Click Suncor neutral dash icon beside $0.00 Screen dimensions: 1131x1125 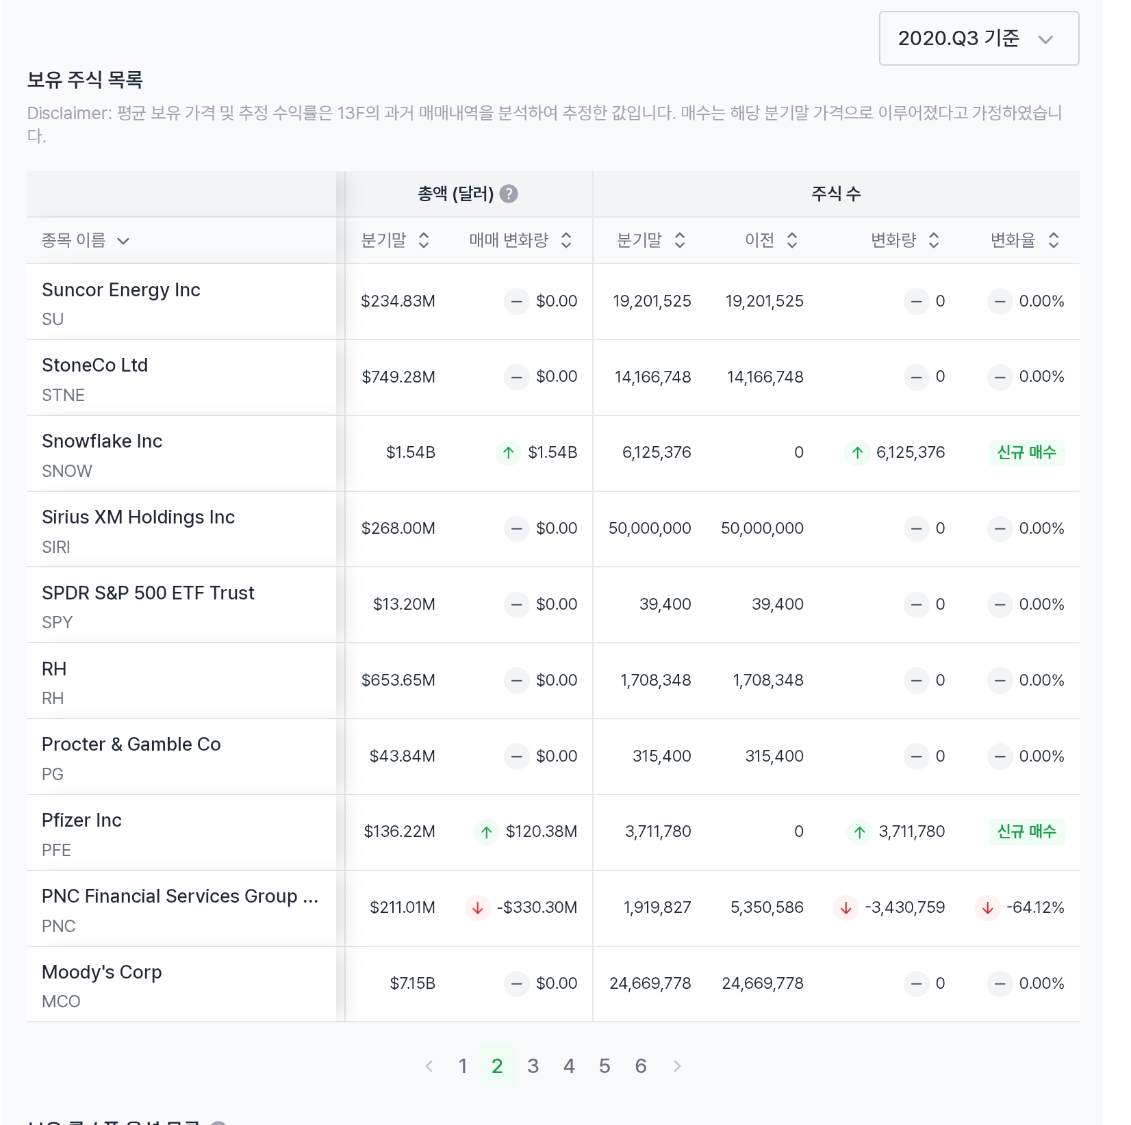point(516,301)
